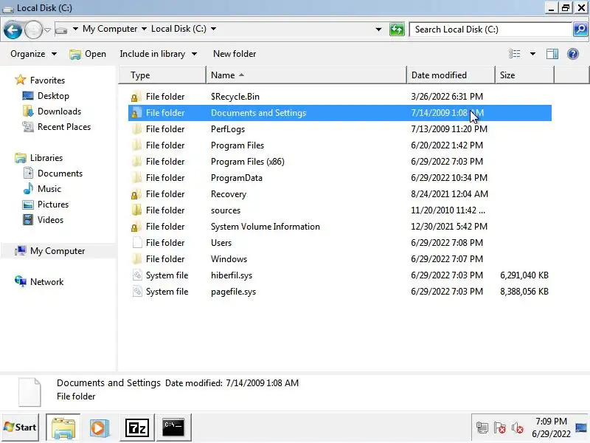This screenshot has width=590, height=443.
Task: Open the Start menu
Action: (x=21, y=427)
